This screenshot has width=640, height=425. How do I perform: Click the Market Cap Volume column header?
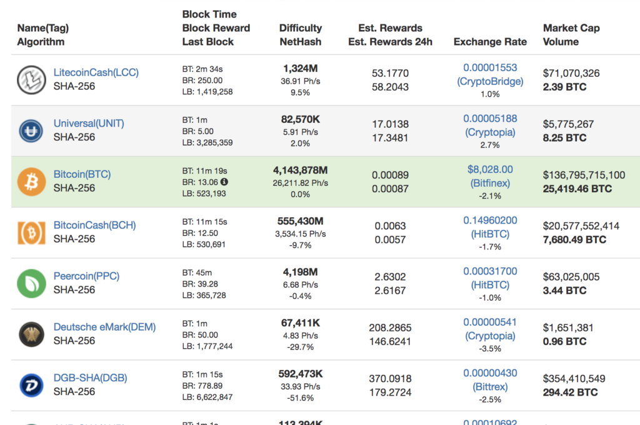pyautogui.click(x=571, y=35)
